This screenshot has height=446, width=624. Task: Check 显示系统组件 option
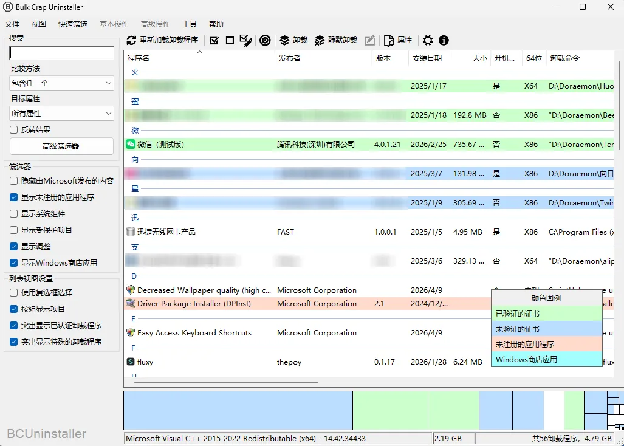[13, 214]
